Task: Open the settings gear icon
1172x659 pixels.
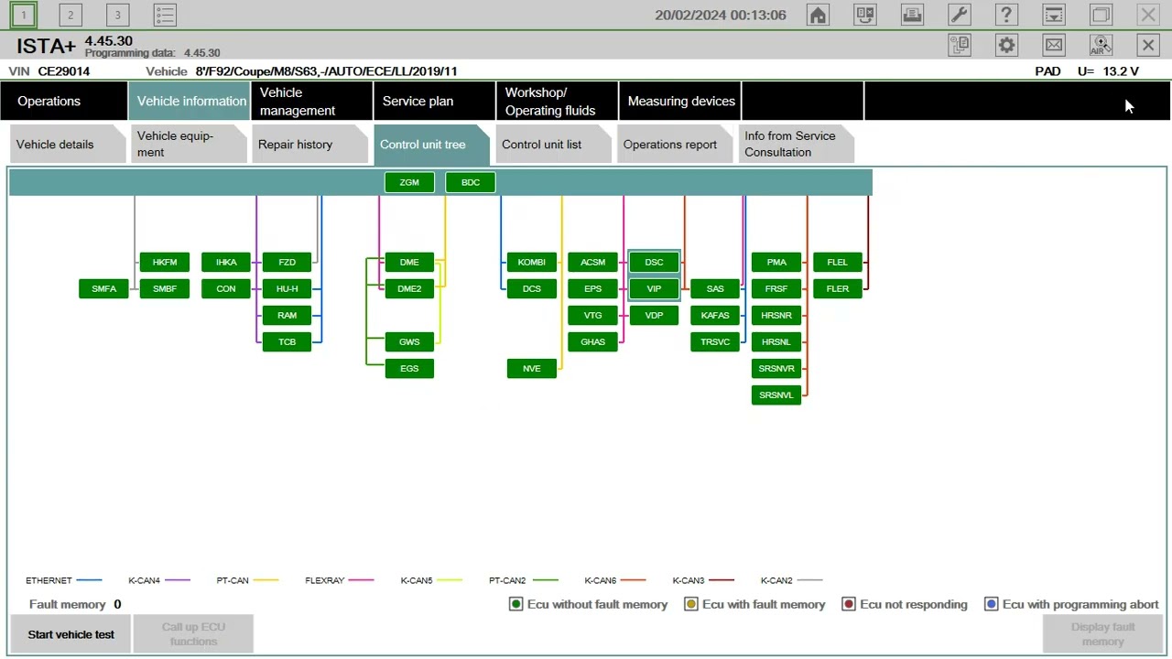Action: [1006, 45]
